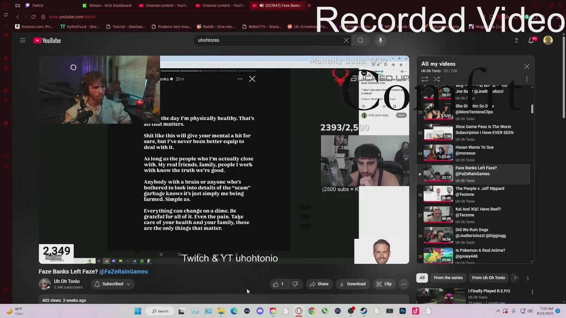Open the BetterTTV bookmark
The image size is (566, 318).
click(x=262, y=26)
